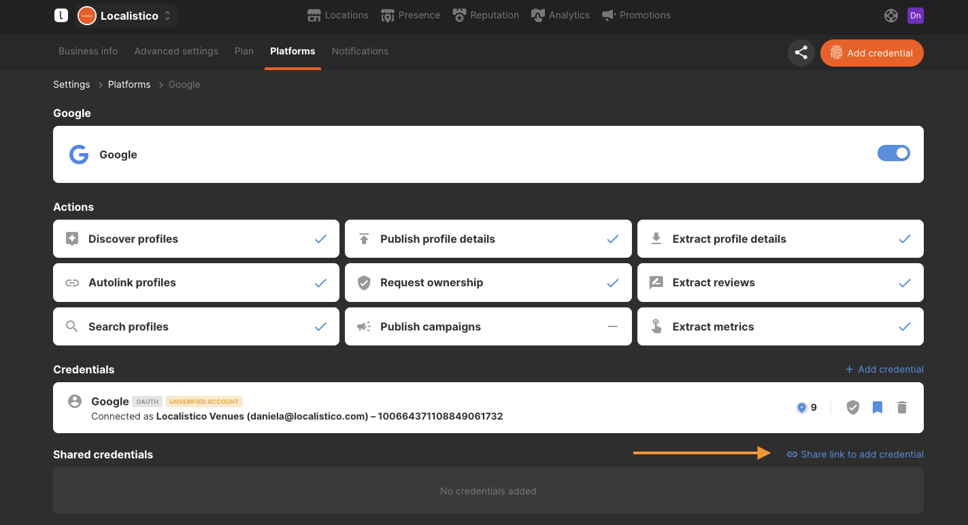Click the Publish profile details upload icon

pyautogui.click(x=364, y=239)
